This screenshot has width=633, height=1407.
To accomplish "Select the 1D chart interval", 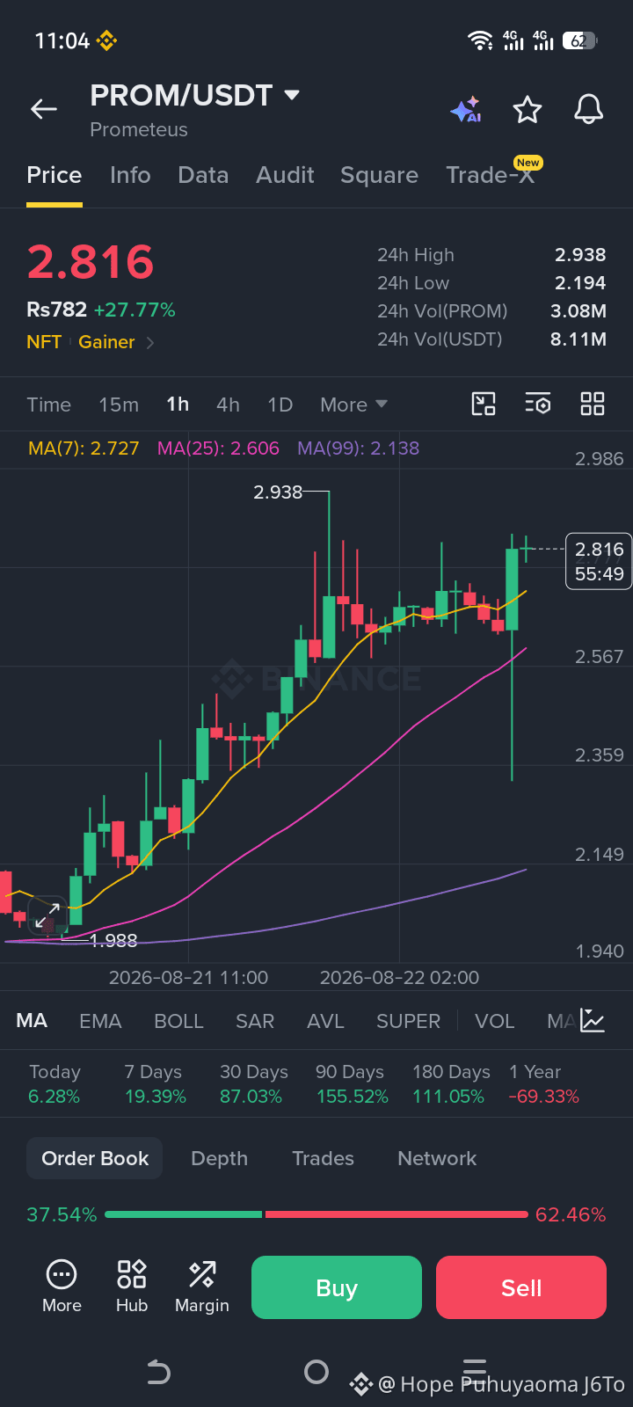I will coord(280,405).
